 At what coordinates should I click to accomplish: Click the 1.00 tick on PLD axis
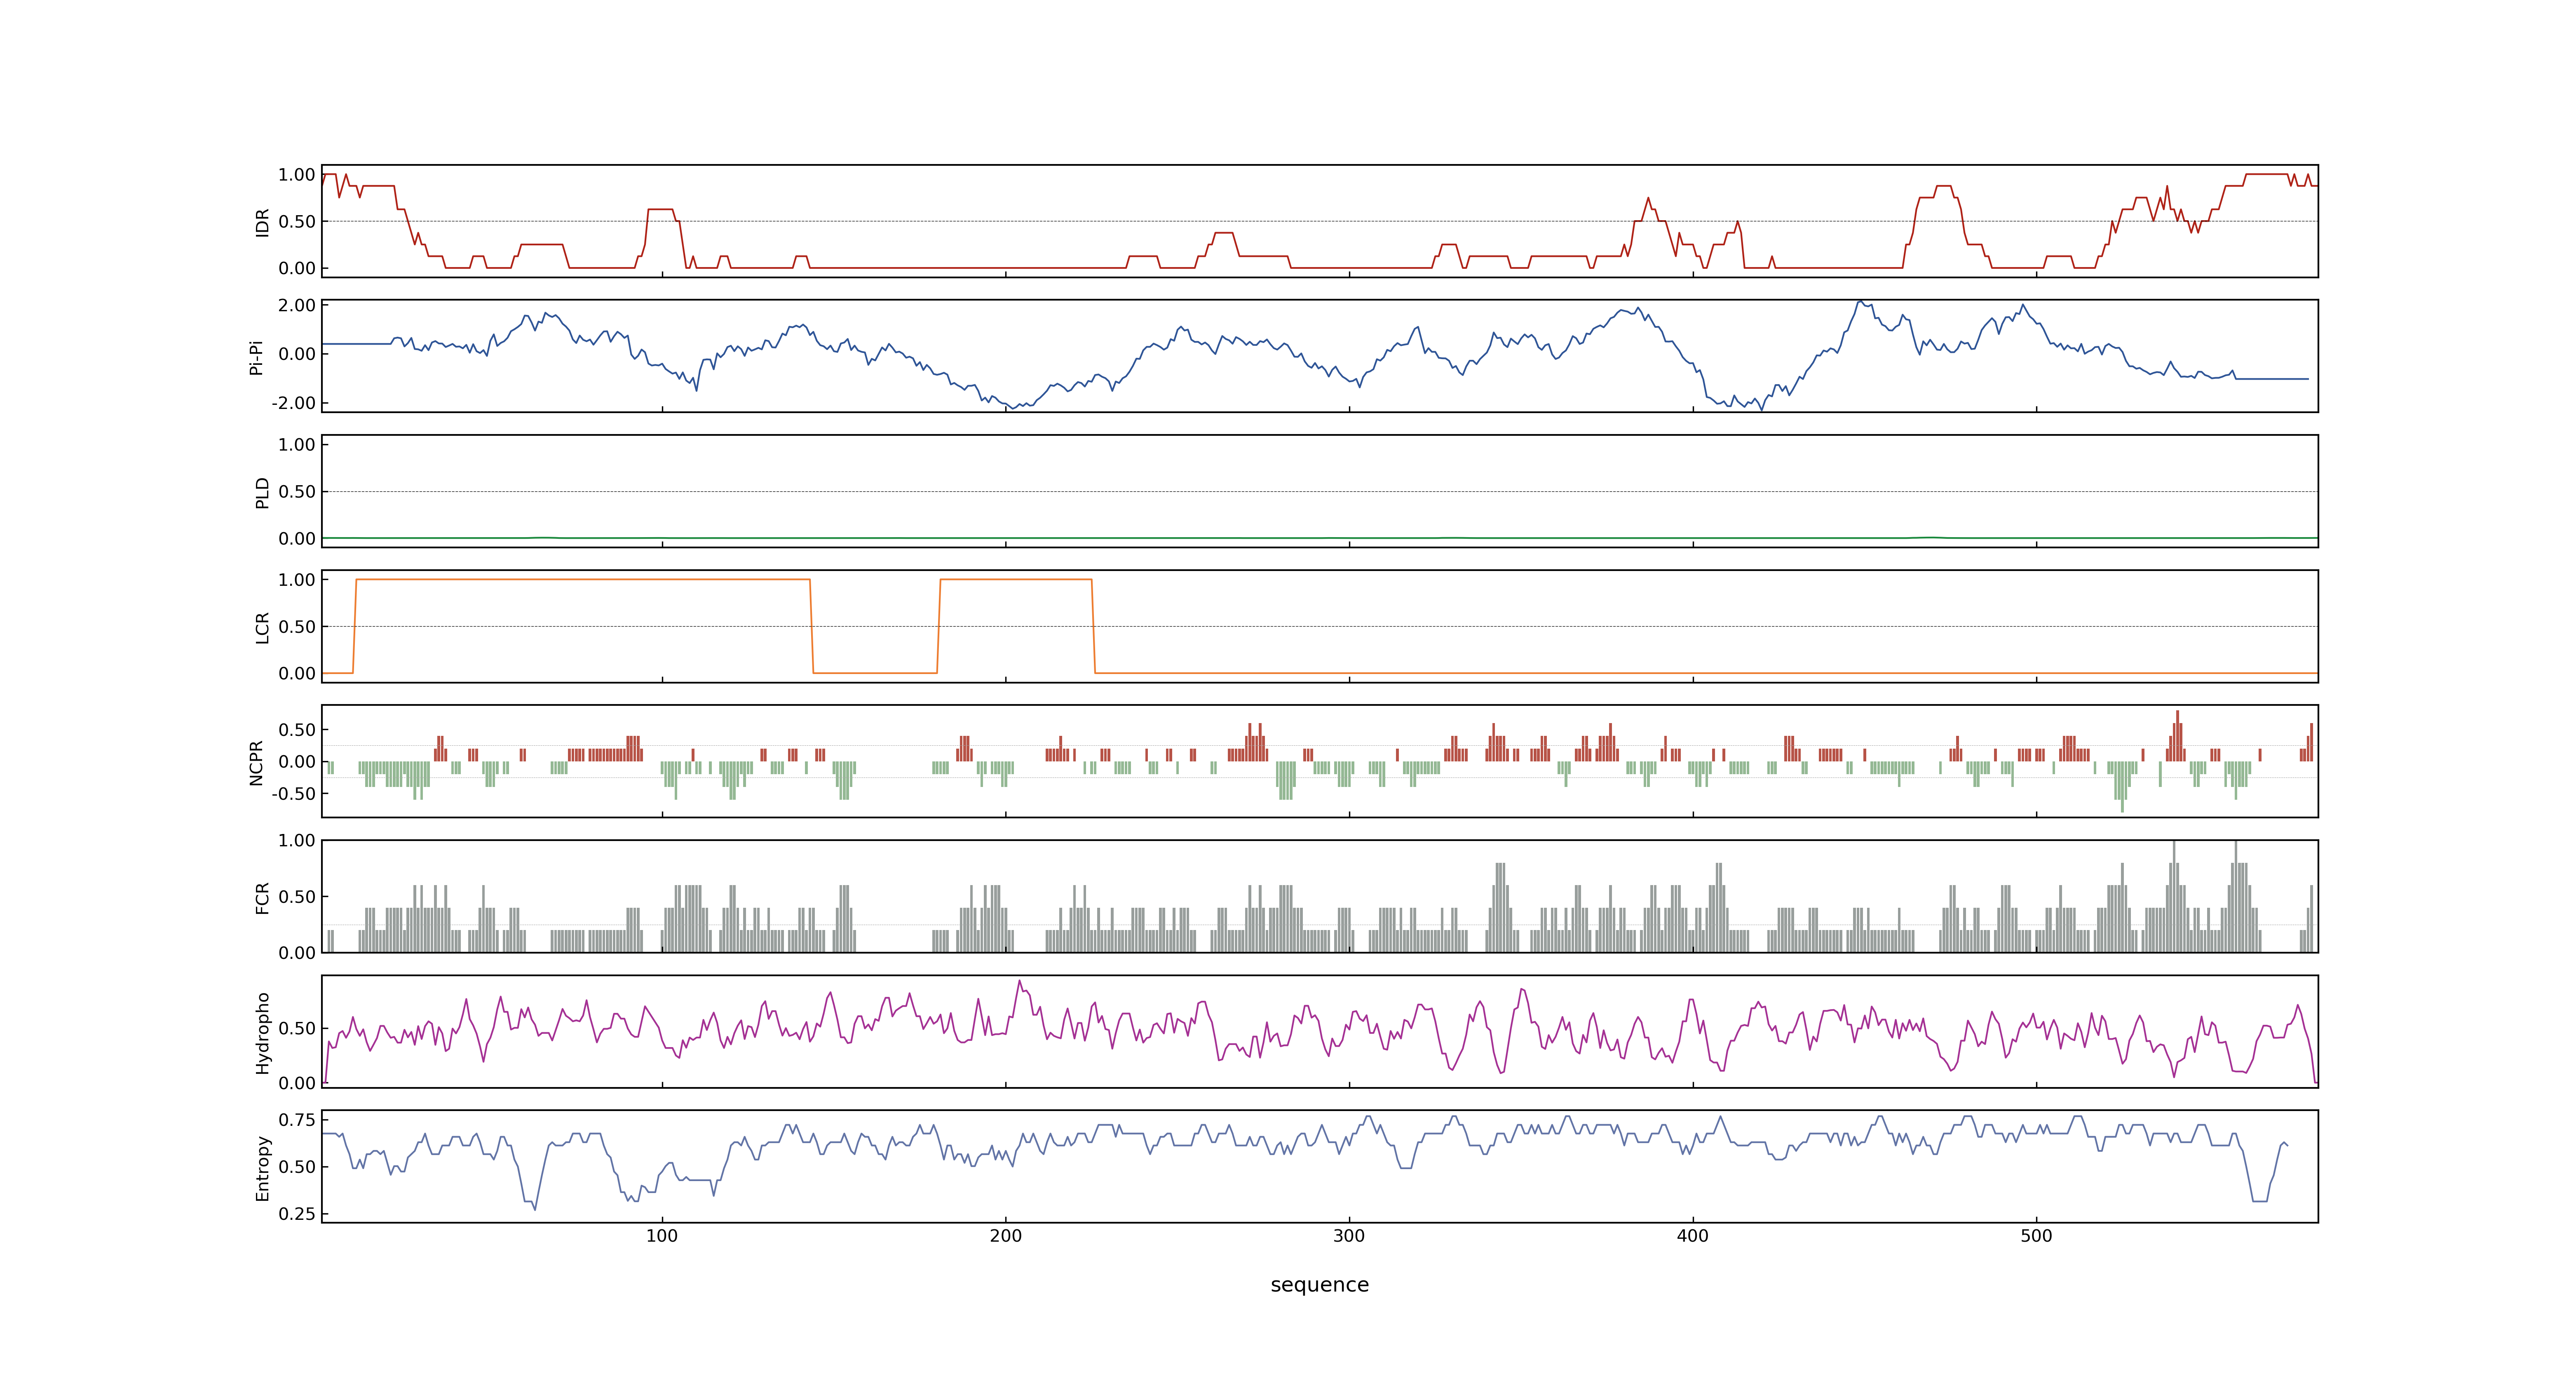point(297,445)
